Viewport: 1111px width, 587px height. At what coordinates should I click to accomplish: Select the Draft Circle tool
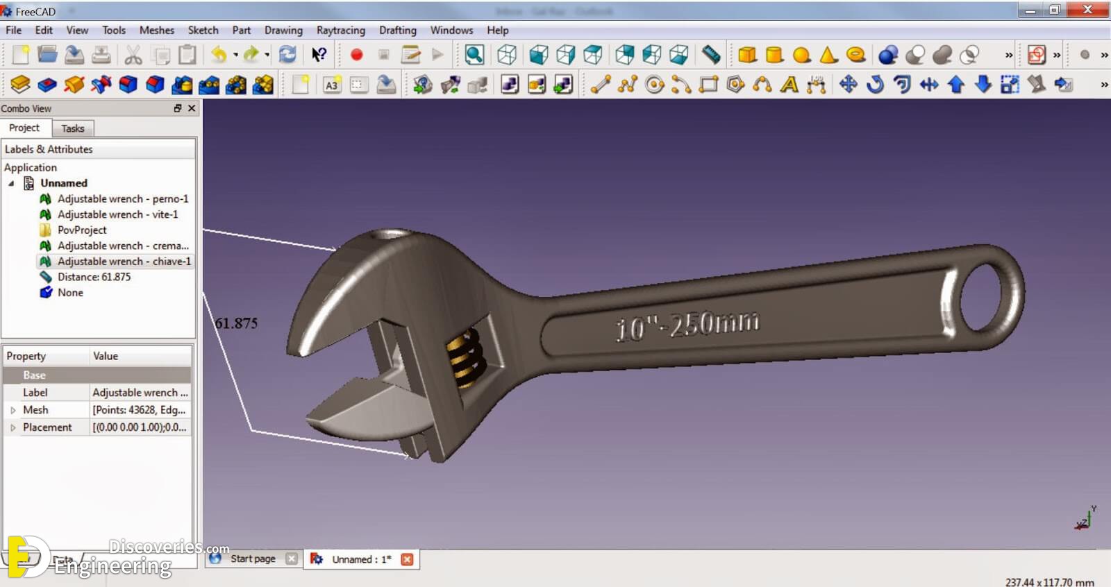(655, 84)
